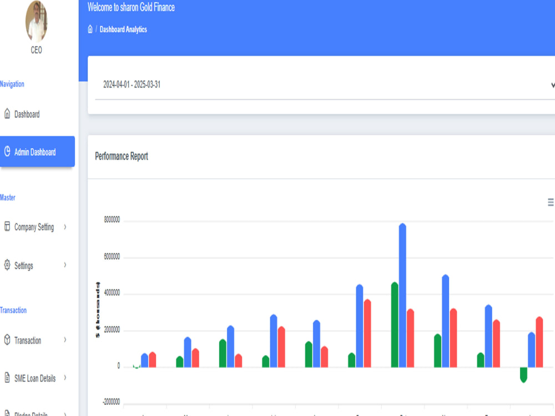Click the 6000000 y-axis label
Image resolution: width=555 pixels, height=416 pixels.
(112, 256)
